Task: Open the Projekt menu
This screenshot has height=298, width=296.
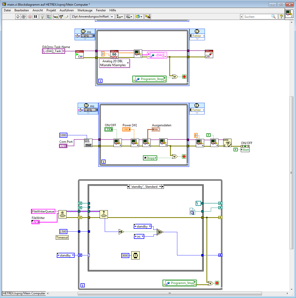Action: pos(51,10)
